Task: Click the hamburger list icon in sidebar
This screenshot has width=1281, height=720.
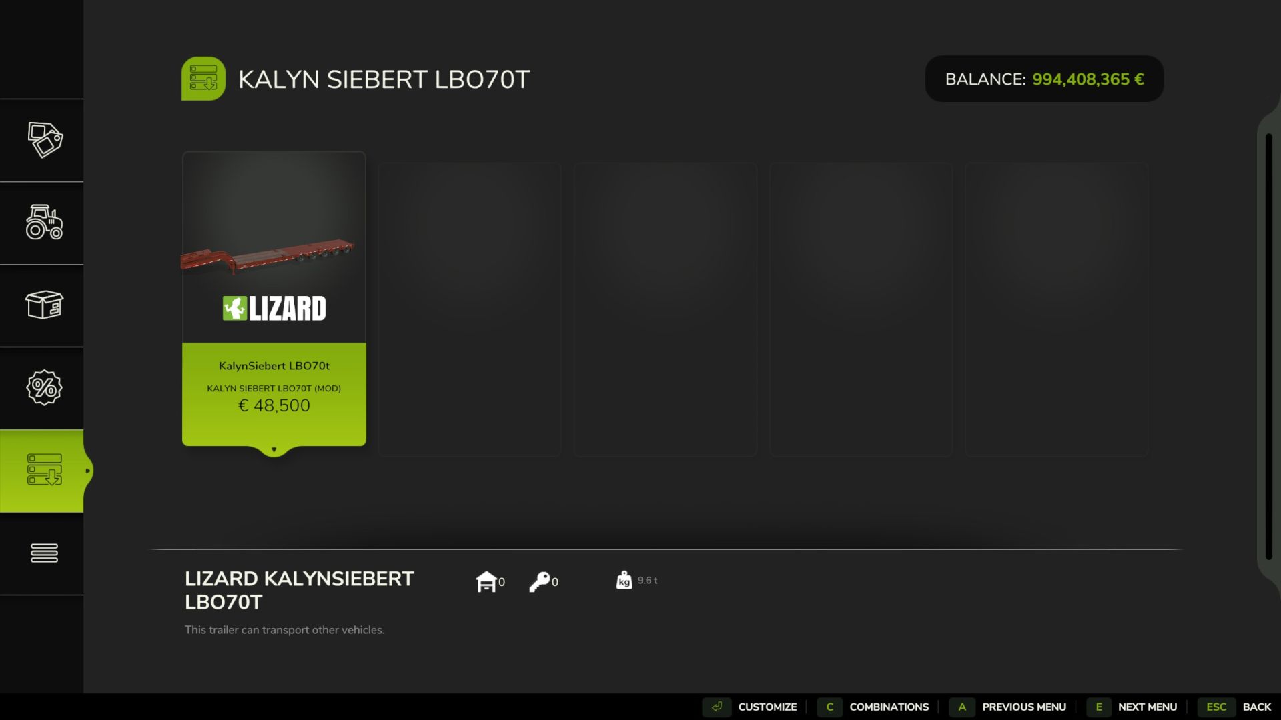Action: click(44, 553)
